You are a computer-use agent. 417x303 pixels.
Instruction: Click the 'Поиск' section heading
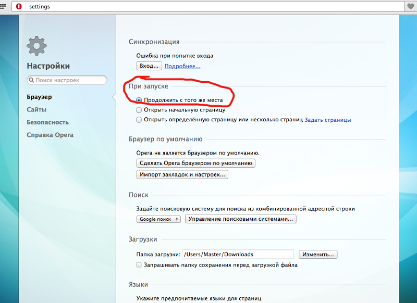[x=139, y=195]
